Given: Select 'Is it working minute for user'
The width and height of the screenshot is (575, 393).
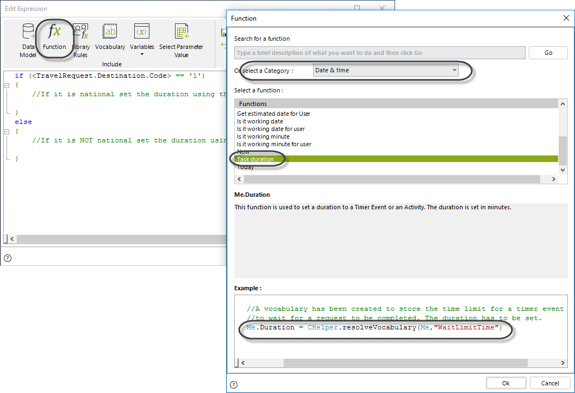Looking at the screenshot, I should [274, 144].
